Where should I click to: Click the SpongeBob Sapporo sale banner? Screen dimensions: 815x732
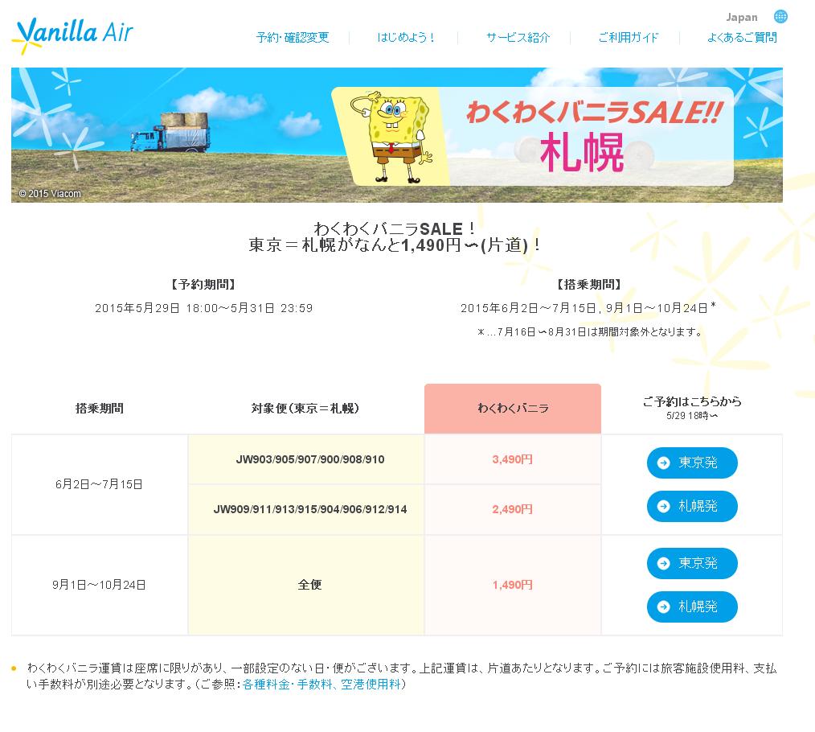396,135
